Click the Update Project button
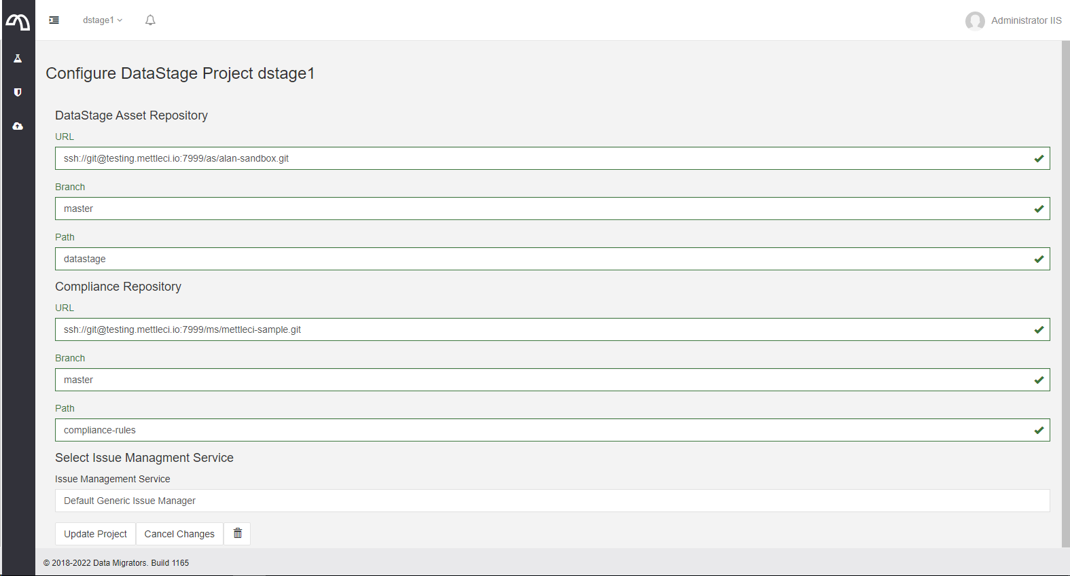Screen dimensions: 1070x576 (95, 534)
